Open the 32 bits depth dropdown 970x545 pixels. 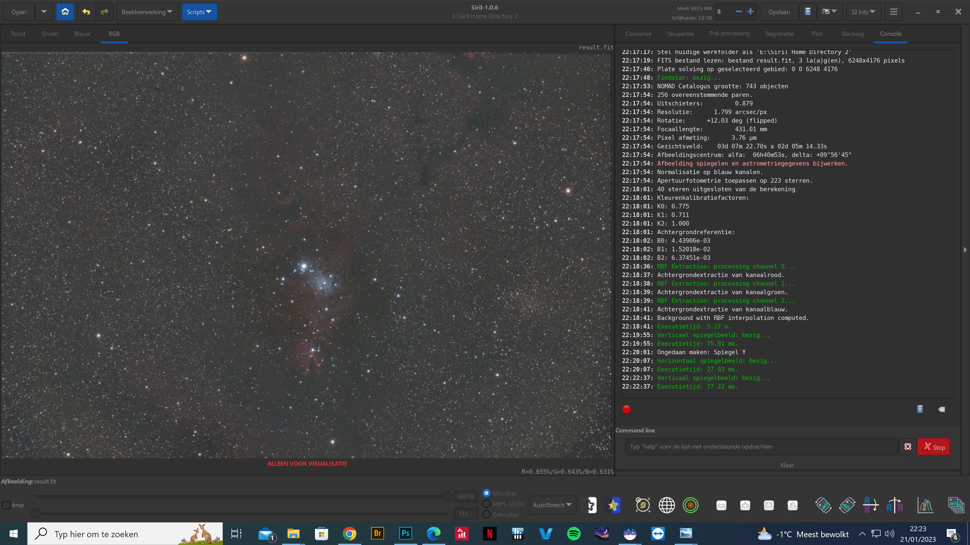click(x=863, y=12)
